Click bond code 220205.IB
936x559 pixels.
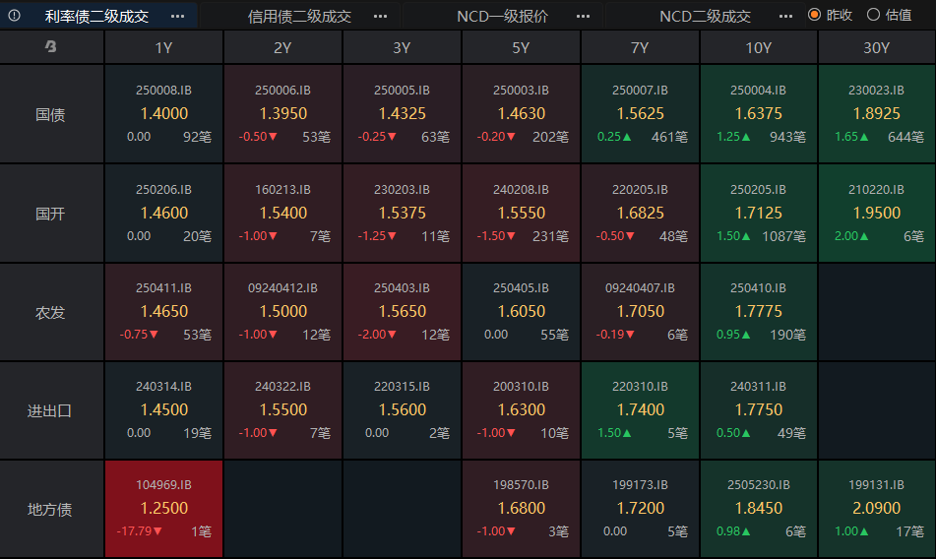pyautogui.click(x=640, y=189)
